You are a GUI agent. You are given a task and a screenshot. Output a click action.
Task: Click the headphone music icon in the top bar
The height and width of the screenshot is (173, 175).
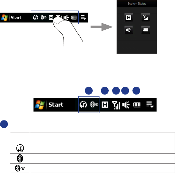(36, 18)
